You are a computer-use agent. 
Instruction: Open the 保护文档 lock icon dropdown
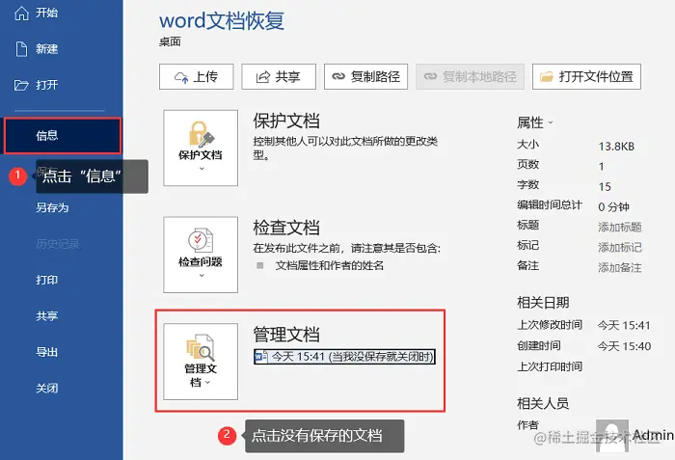click(x=201, y=148)
